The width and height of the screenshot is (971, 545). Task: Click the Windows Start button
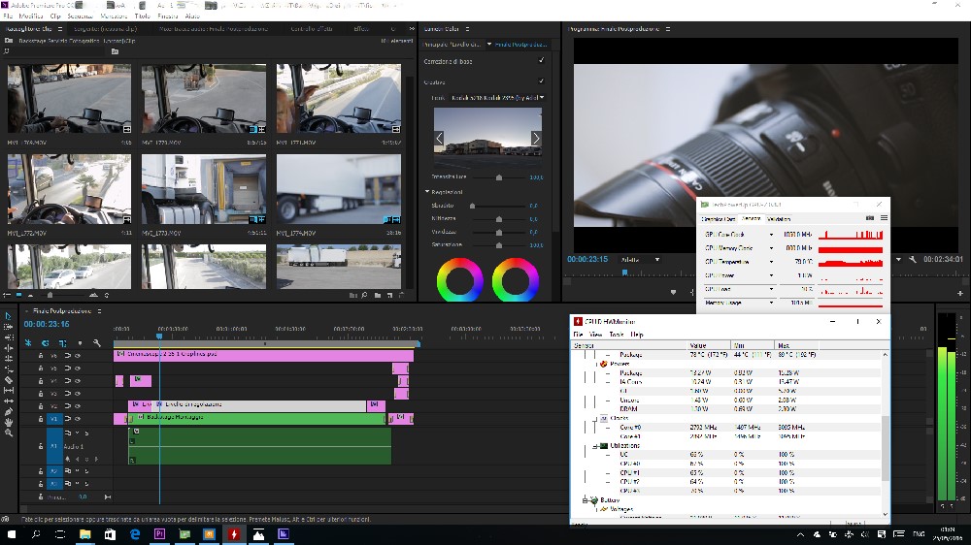coord(11,534)
